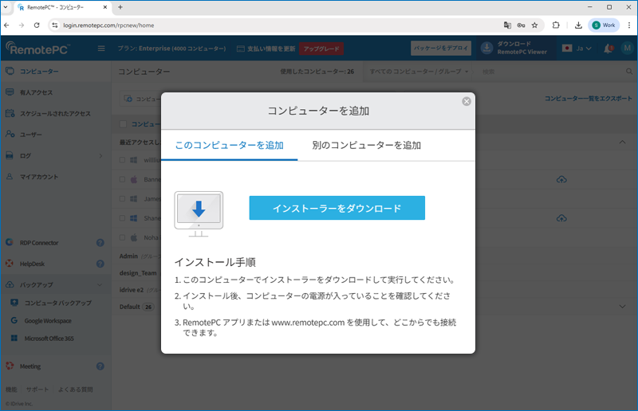Screen dimensions: 638x411
Task: Click help icon next to Meeting
Action: 100,366
